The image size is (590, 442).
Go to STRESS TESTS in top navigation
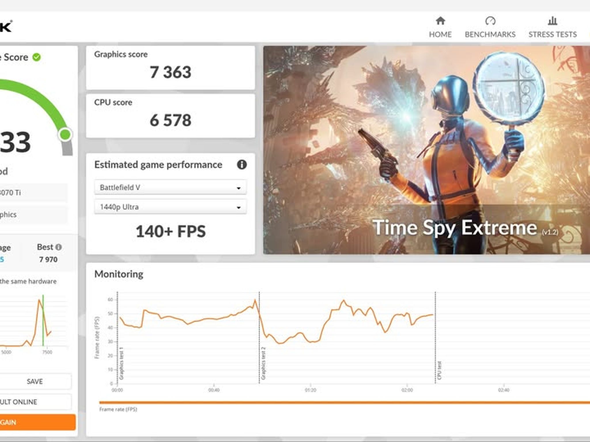click(x=553, y=35)
